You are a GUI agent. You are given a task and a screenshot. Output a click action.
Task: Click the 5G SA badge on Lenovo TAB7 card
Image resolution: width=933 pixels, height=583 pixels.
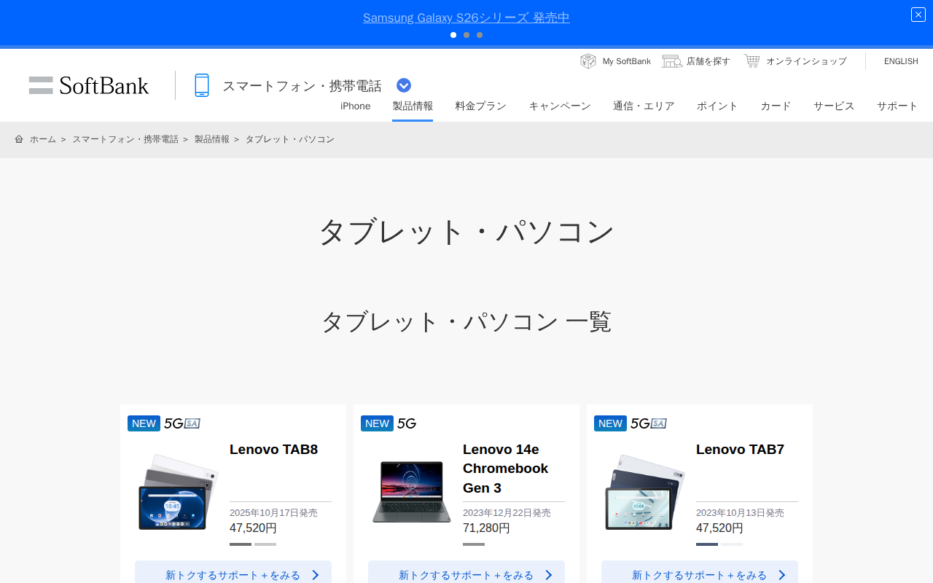[x=649, y=423]
